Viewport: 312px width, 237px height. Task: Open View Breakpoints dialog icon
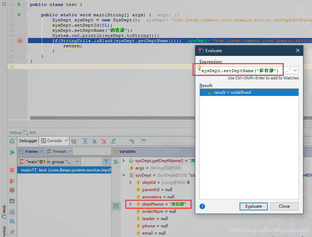coord(12,181)
